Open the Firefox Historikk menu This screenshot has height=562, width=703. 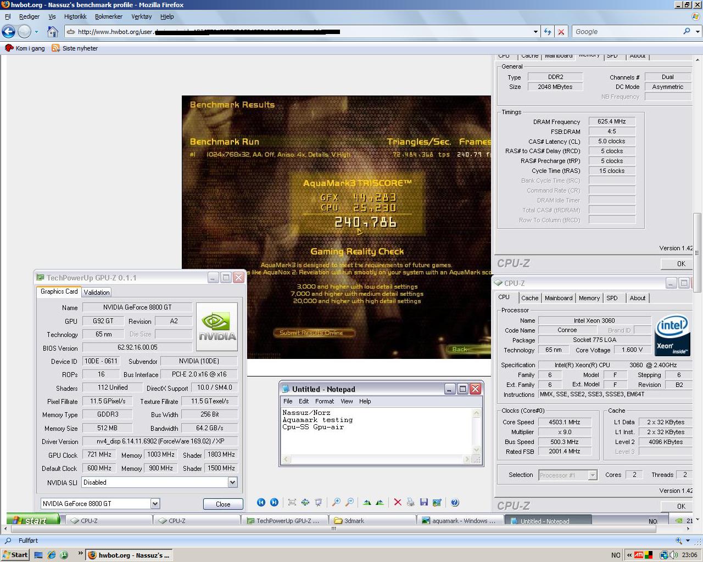pos(75,16)
